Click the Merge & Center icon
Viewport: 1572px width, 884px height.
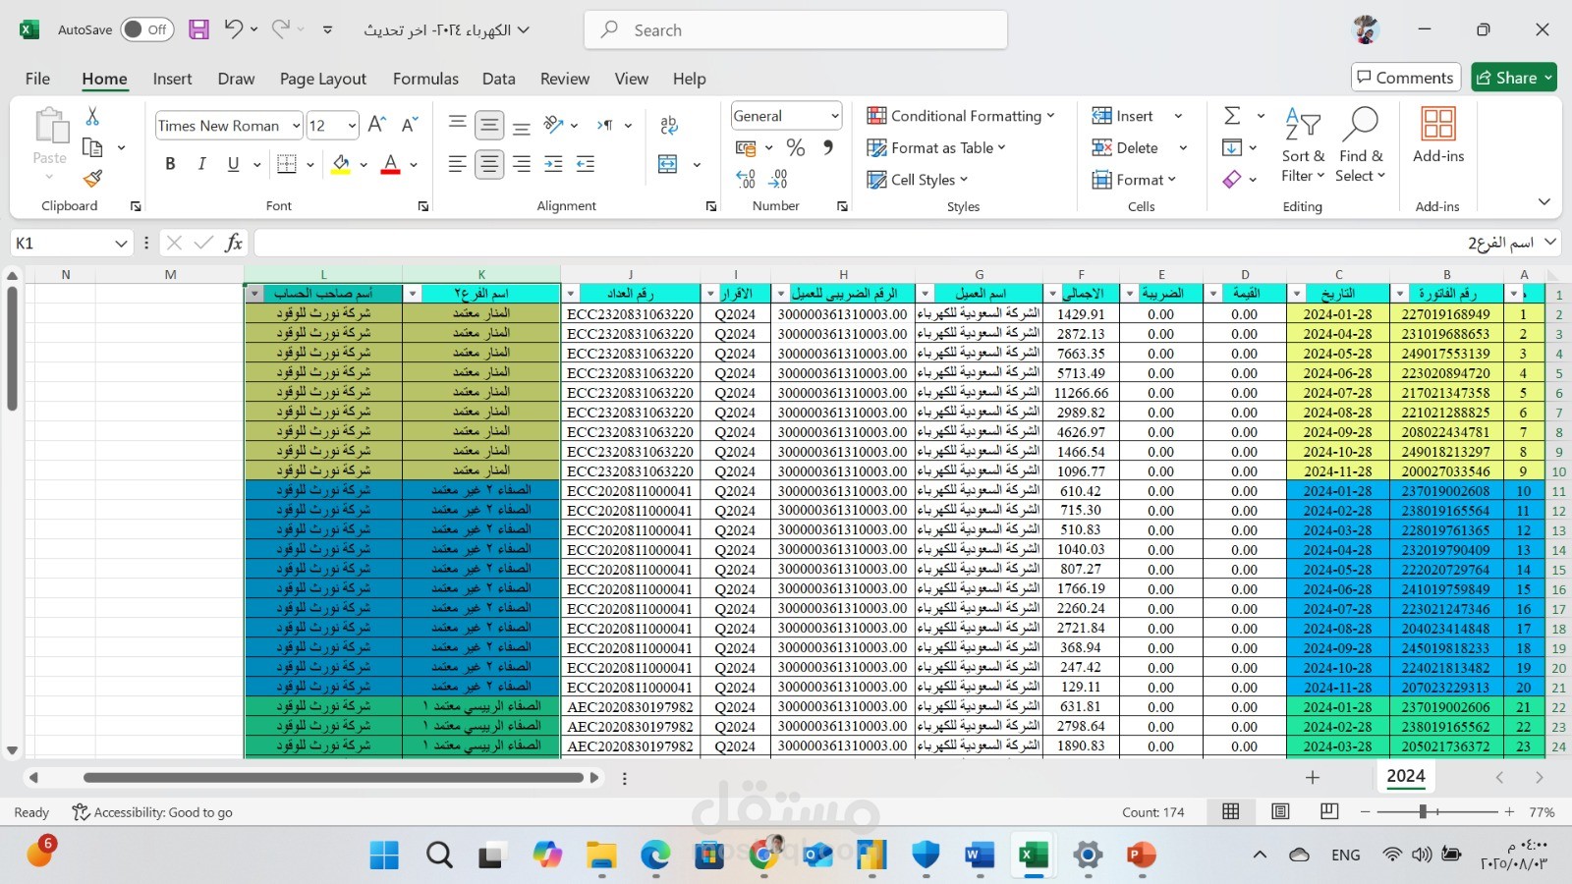668,164
